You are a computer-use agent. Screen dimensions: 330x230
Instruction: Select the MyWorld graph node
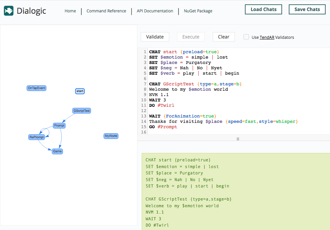[111, 136]
